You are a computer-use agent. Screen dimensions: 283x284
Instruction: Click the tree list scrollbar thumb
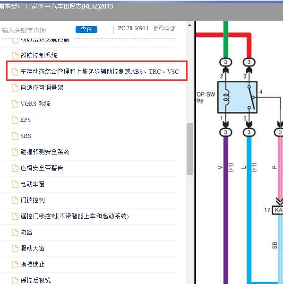point(189,149)
